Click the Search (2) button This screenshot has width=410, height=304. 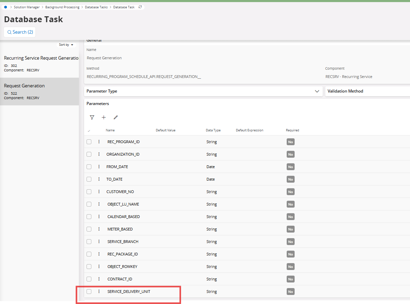point(20,32)
